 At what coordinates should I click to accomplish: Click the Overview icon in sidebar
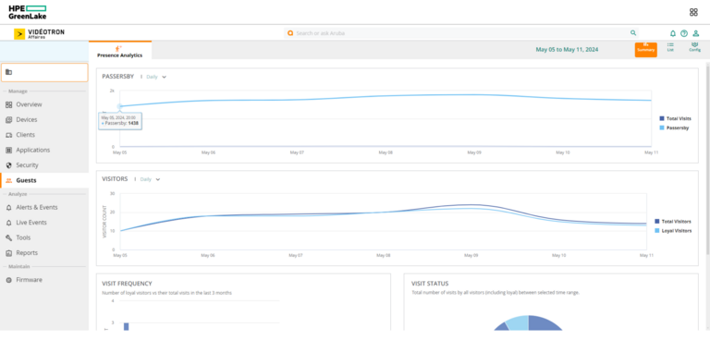point(8,104)
